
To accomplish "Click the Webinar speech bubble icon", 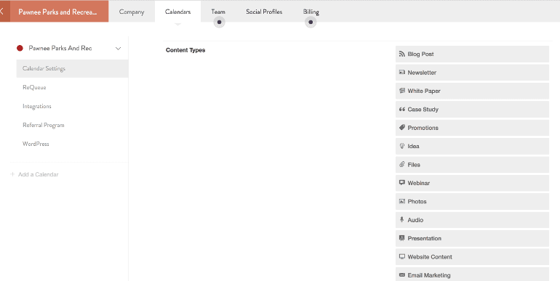I will [x=401, y=183].
